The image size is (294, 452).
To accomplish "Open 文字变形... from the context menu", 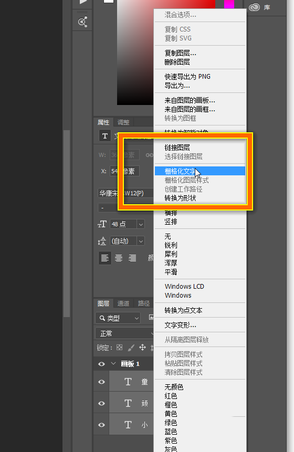I will point(200,325).
